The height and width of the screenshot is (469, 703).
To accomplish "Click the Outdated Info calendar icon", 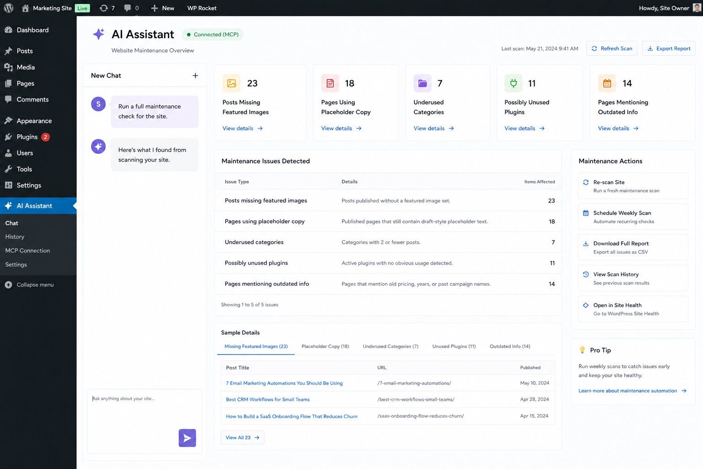I will (x=607, y=83).
